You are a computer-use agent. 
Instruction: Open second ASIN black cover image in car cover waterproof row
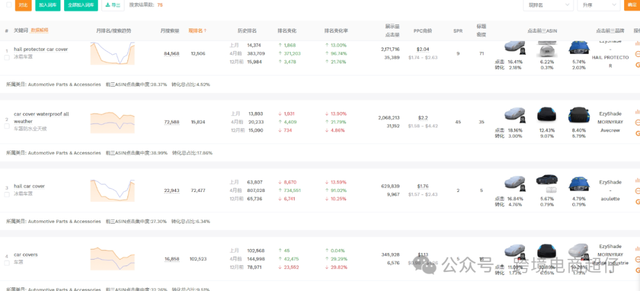[546, 114]
